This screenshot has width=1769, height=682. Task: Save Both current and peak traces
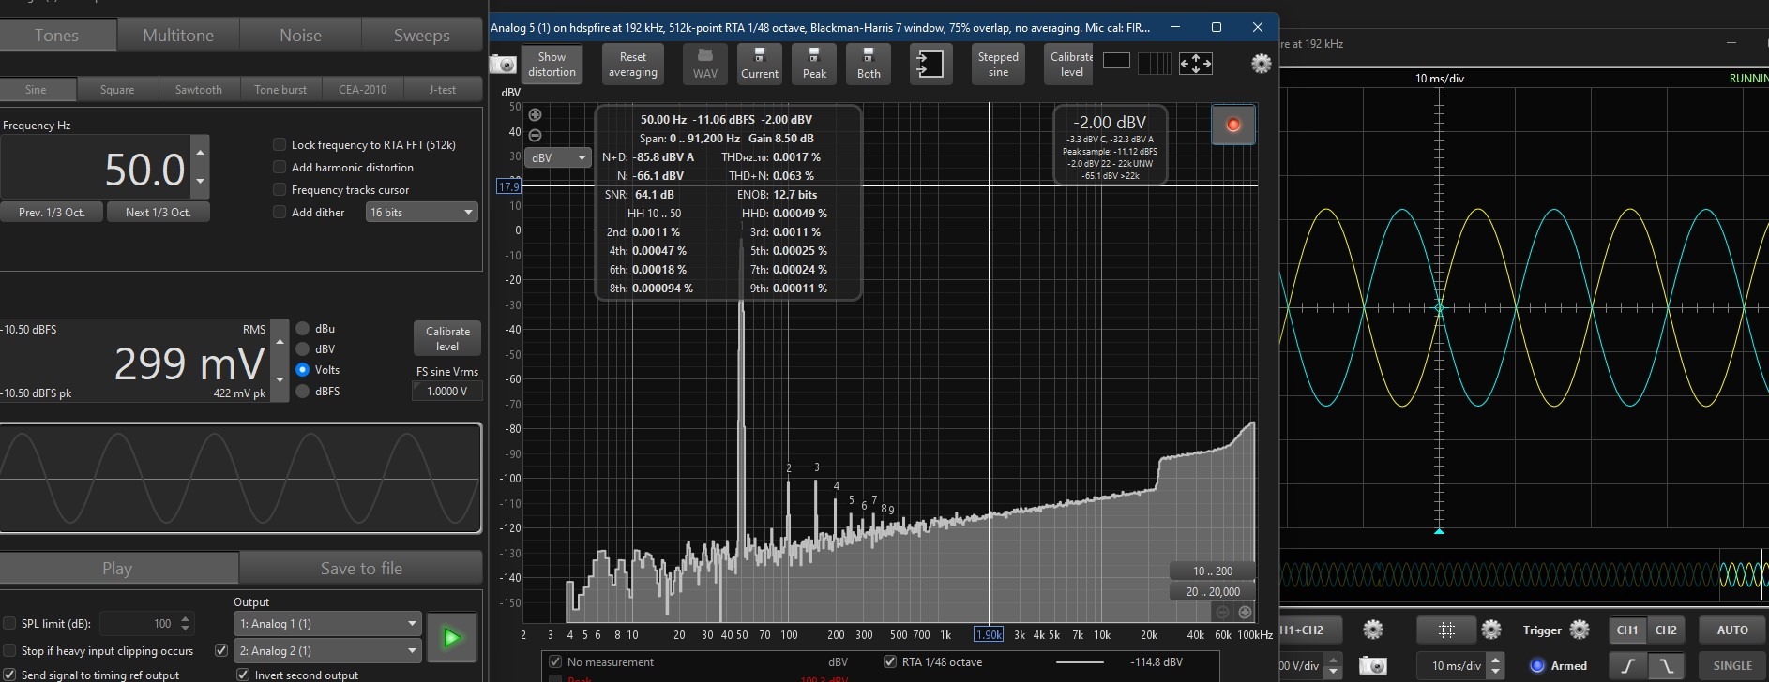pos(869,64)
